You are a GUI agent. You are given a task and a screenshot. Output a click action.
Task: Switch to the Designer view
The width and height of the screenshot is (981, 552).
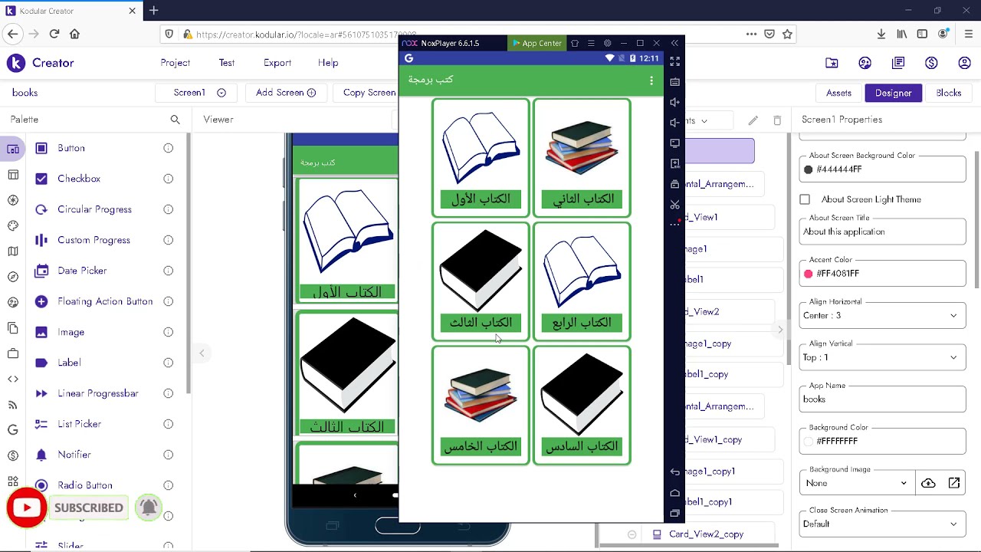(x=894, y=93)
